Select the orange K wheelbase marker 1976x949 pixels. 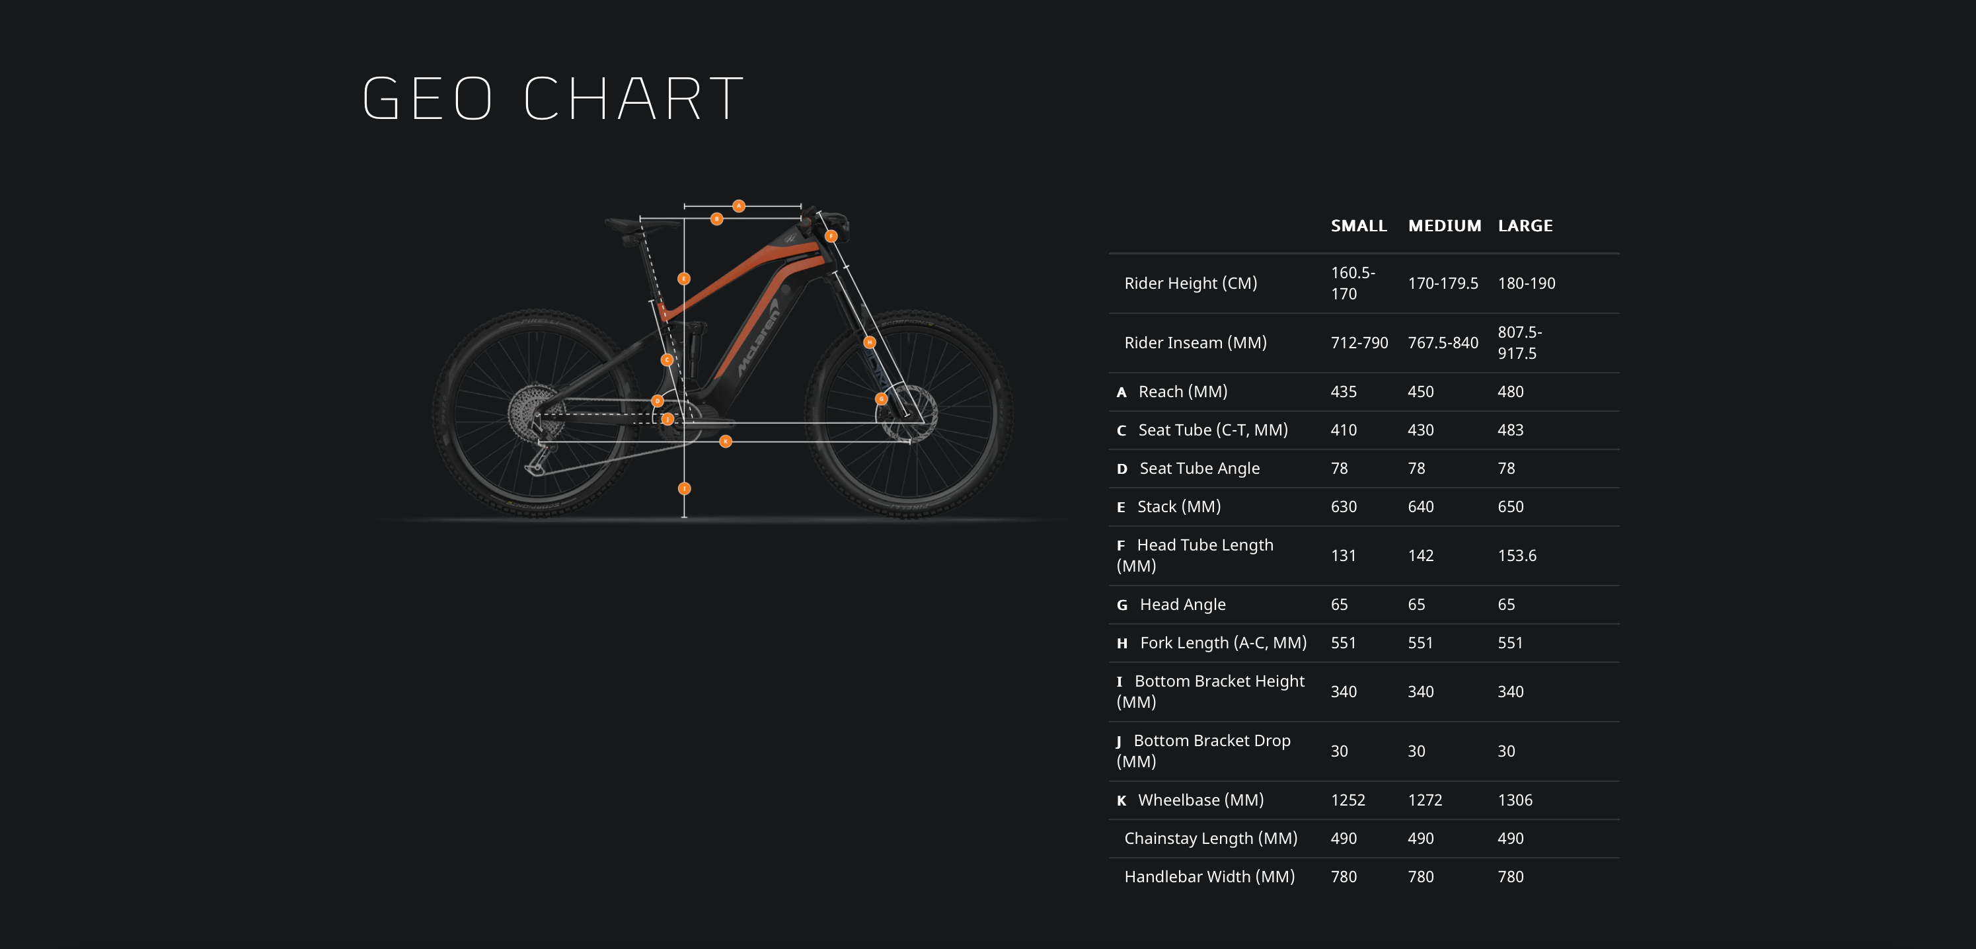725,441
